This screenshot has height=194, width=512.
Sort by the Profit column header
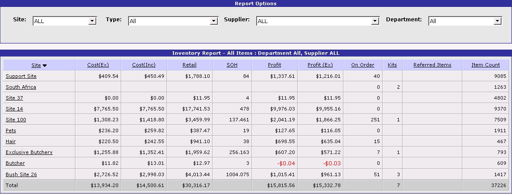coord(275,65)
